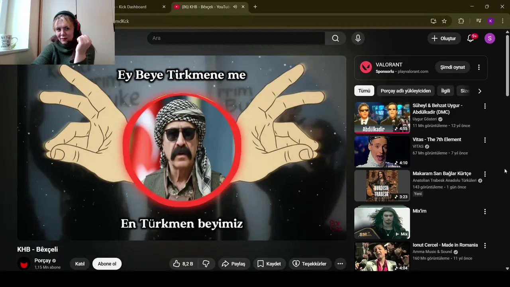
Task: Open Ionut Cercel Made in Romania thumbnail
Action: (x=382, y=257)
